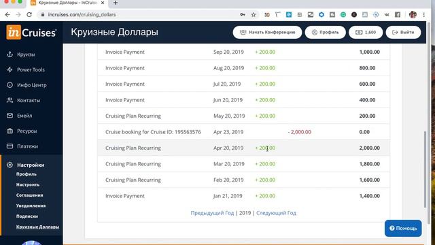Click the 0.00 balance cell
Viewport: 435px width, 245px height.
coord(364,132)
